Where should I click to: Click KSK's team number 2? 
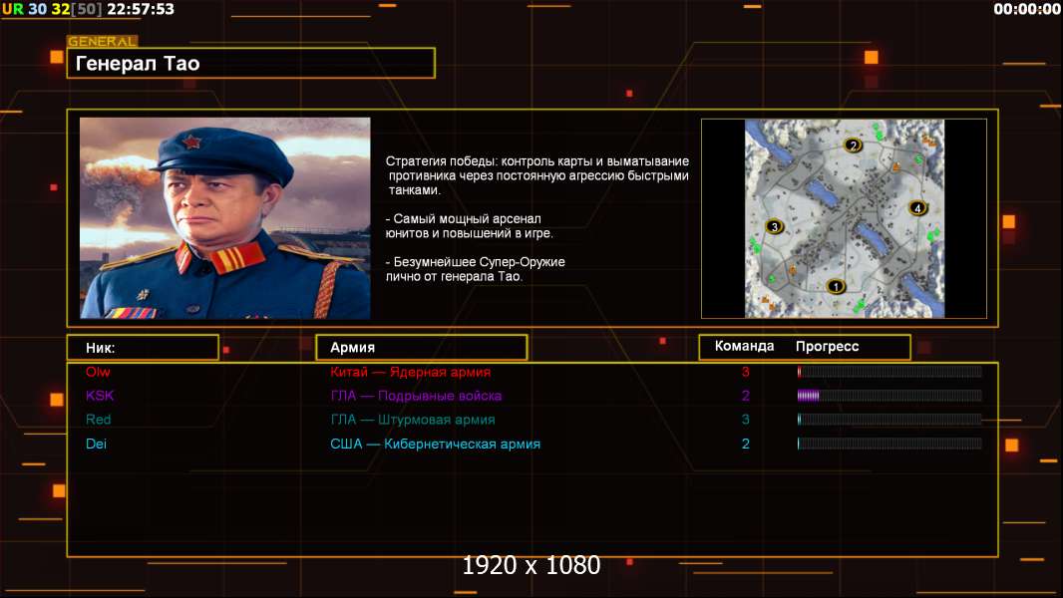click(x=746, y=396)
